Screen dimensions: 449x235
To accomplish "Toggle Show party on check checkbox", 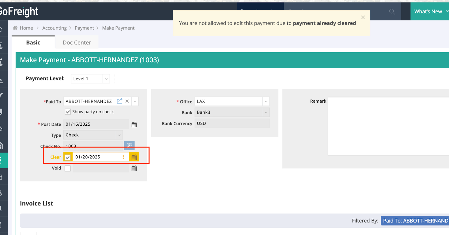I will click(68, 112).
